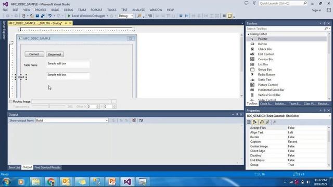Open the Undo history dropdown arrow
This screenshot has height=187, width=333.
pyautogui.click(x=54, y=16)
